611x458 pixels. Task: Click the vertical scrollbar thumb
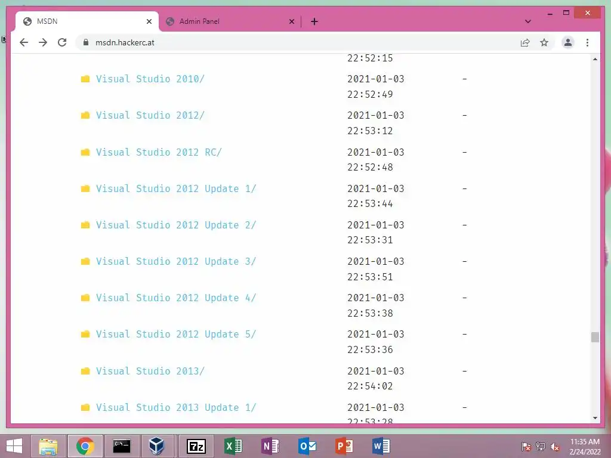pos(595,338)
